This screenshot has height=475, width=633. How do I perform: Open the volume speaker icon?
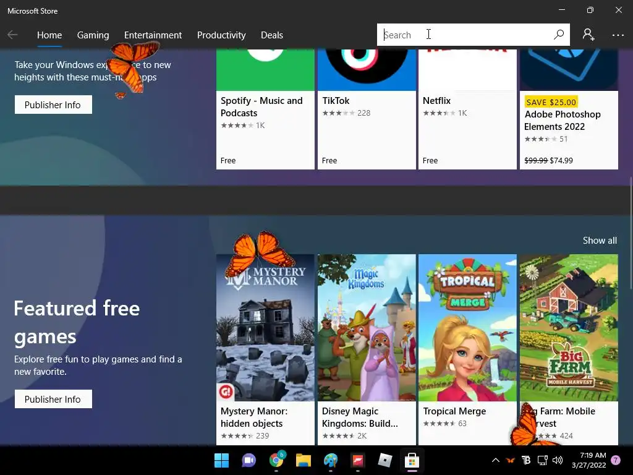(558, 460)
